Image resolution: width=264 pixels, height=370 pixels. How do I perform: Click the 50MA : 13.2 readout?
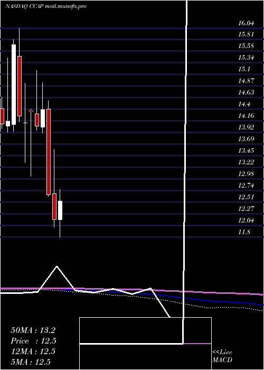click(x=33, y=330)
